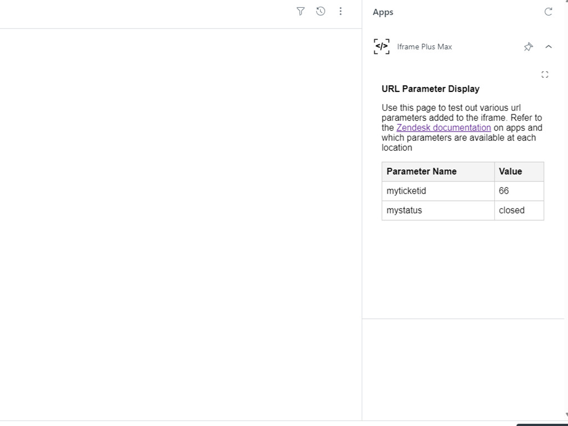Pin the Iframe Plus Max app

[528, 47]
